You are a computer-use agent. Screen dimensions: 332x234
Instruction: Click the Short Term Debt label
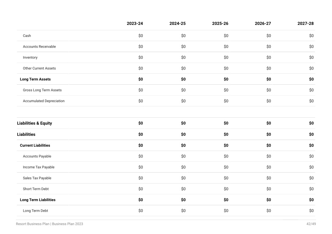(36, 189)
